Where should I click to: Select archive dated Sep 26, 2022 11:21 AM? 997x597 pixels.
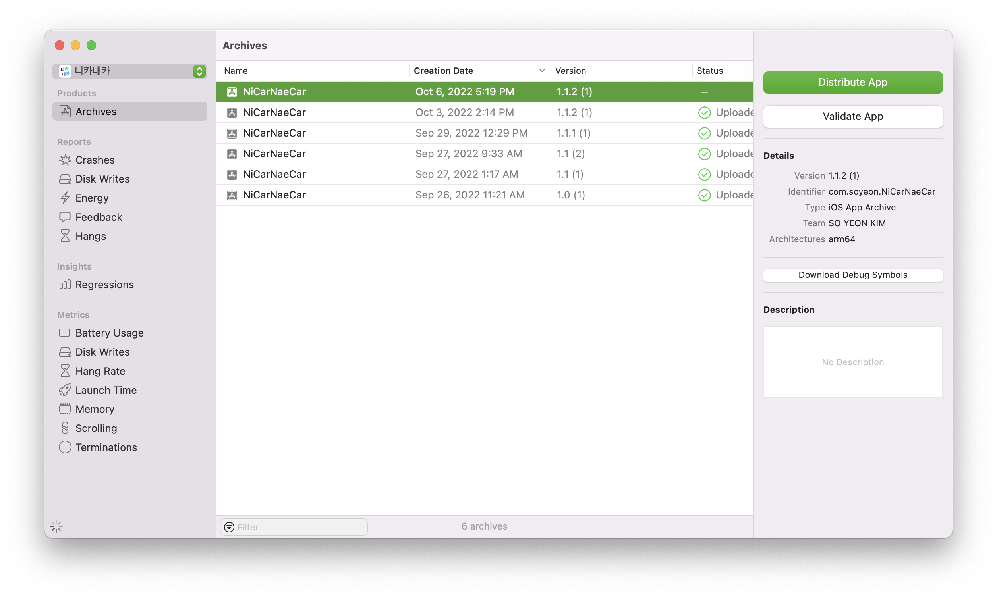484,195
